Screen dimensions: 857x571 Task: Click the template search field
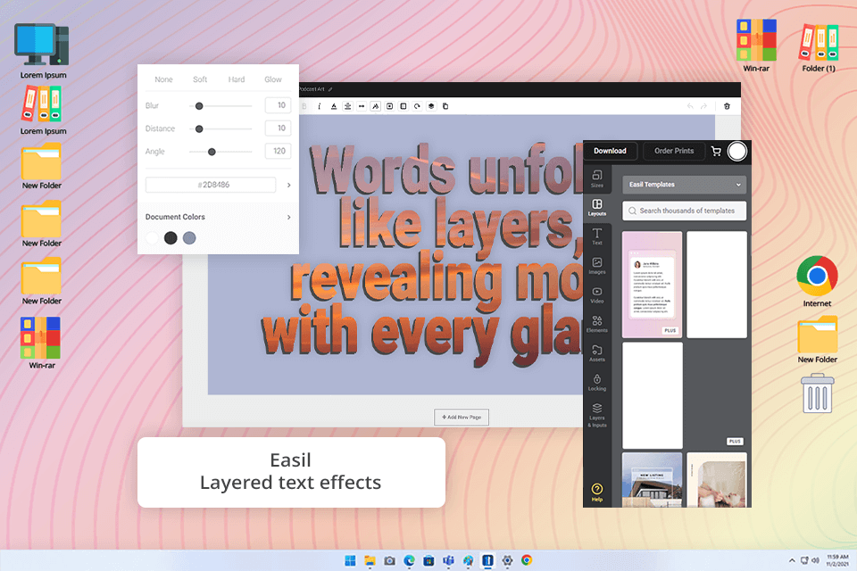tap(684, 211)
